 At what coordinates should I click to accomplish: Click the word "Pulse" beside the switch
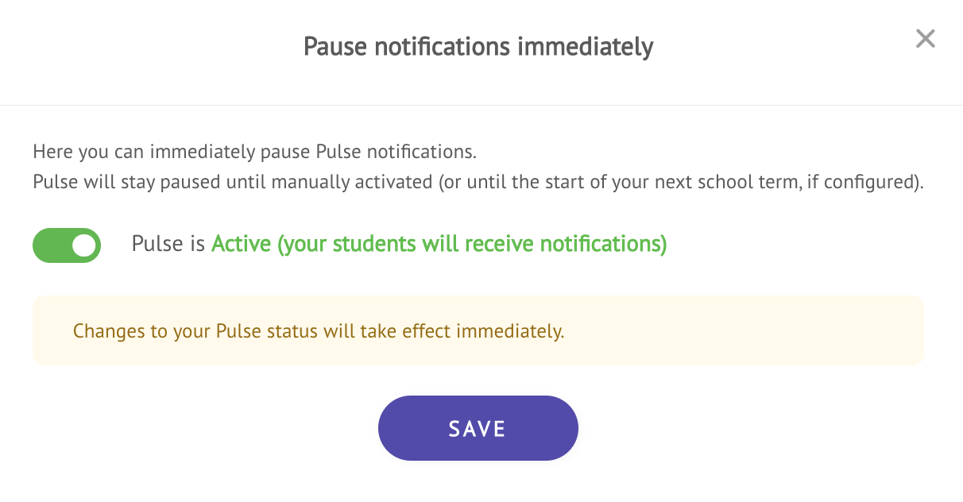point(157,244)
